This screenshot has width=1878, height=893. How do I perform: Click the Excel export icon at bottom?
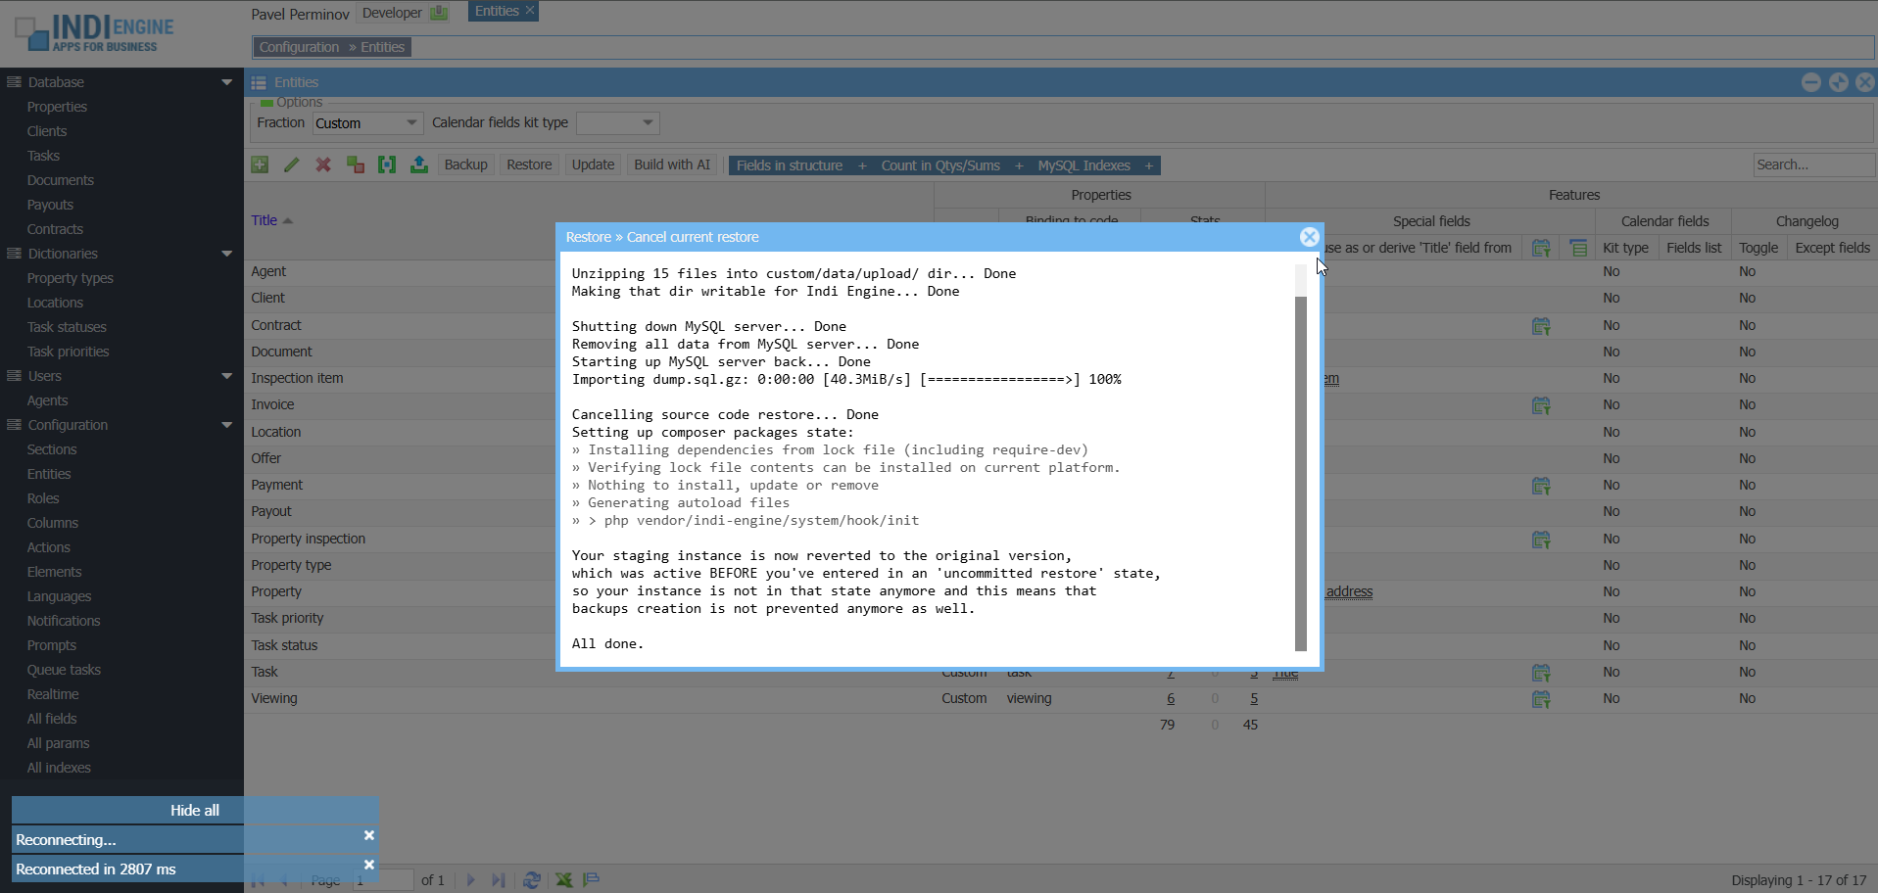[x=564, y=879]
